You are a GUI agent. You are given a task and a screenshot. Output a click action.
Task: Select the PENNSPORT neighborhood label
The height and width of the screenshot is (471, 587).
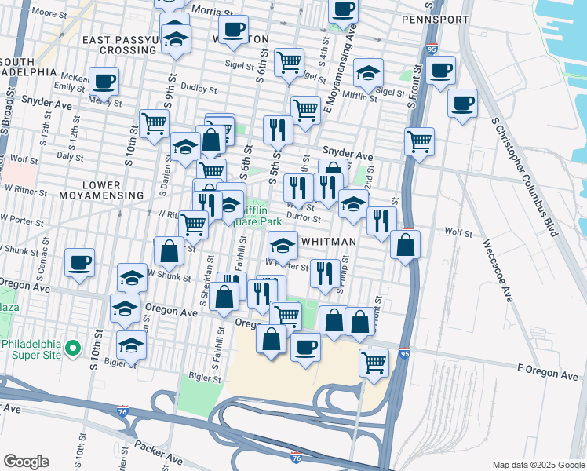point(435,20)
